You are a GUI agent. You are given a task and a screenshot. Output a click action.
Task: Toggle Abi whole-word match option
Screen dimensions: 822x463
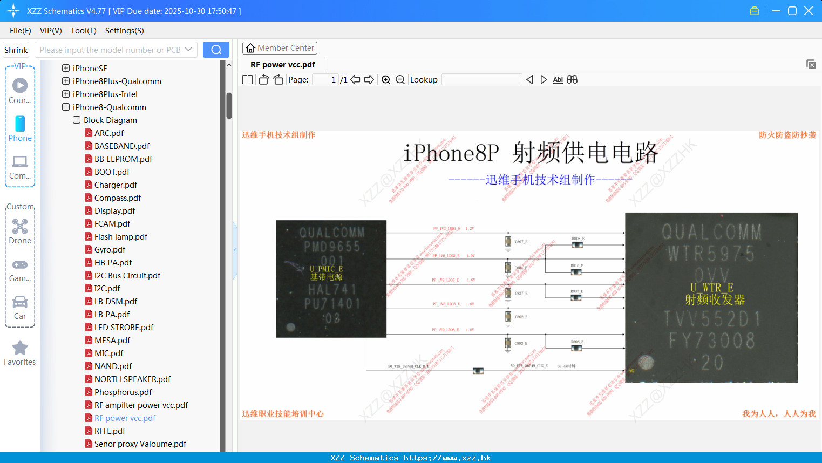click(558, 79)
